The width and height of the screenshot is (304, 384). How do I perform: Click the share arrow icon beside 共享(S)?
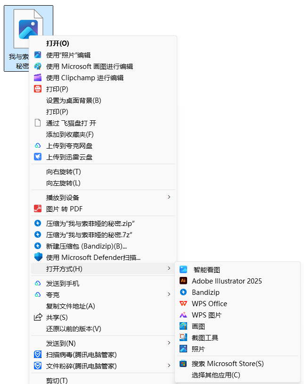coord(38,317)
